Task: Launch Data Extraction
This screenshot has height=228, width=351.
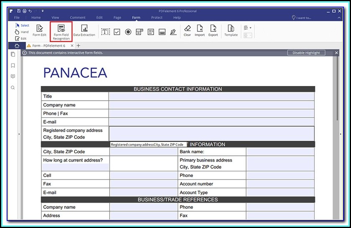Action: point(84,30)
